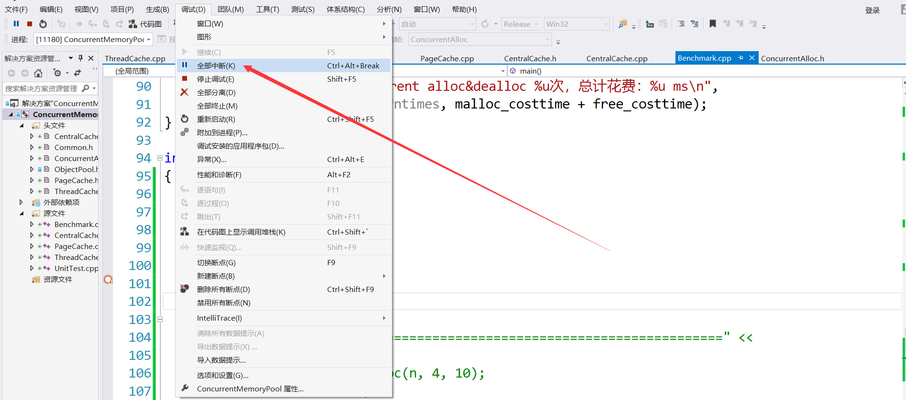Switch to the PageCache.cpp tab
The width and height of the screenshot is (906, 400).
click(447, 58)
